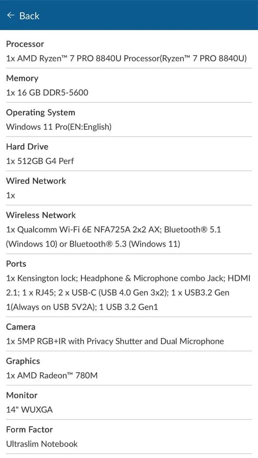Select the Ports heading

pyautogui.click(x=16, y=264)
